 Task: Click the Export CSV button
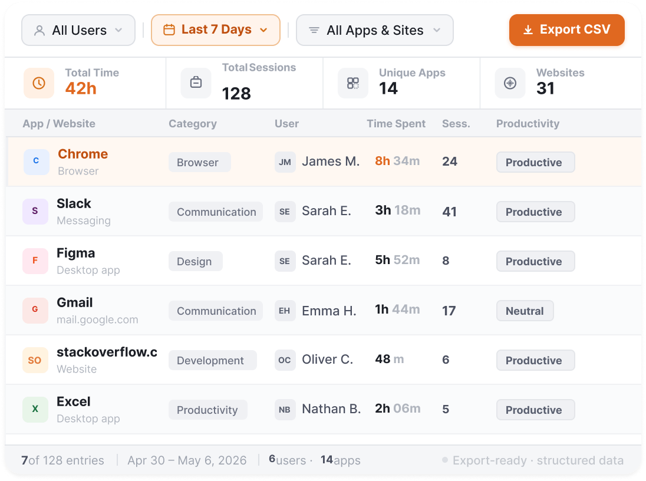click(566, 29)
